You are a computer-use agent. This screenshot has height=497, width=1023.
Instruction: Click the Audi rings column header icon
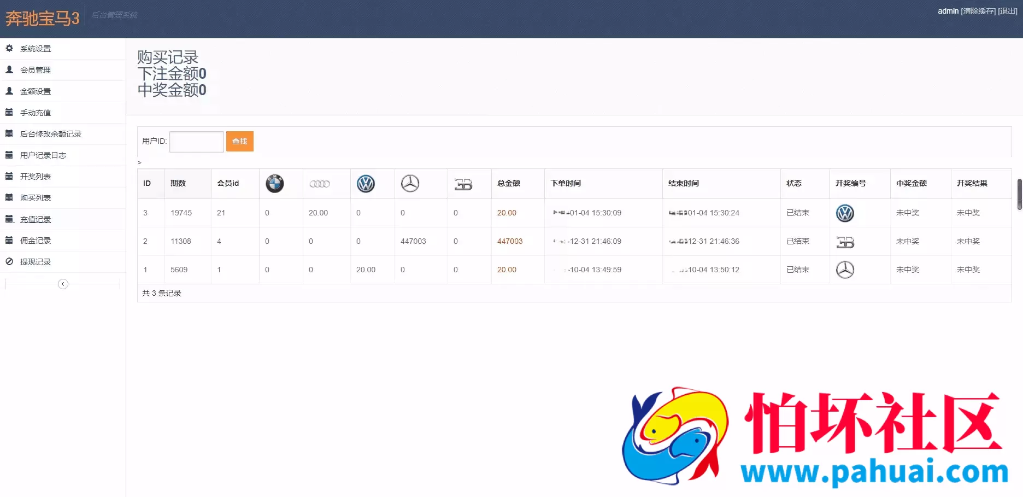[x=320, y=184]
